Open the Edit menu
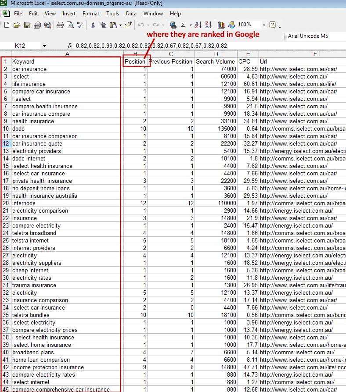This screenshot has width=346, height=392. coord(33,14)
